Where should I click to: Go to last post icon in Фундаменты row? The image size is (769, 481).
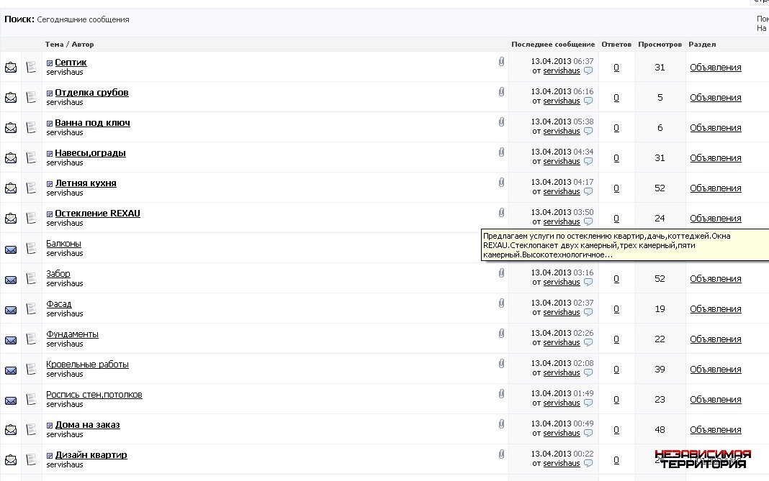(x=588, y=343)
